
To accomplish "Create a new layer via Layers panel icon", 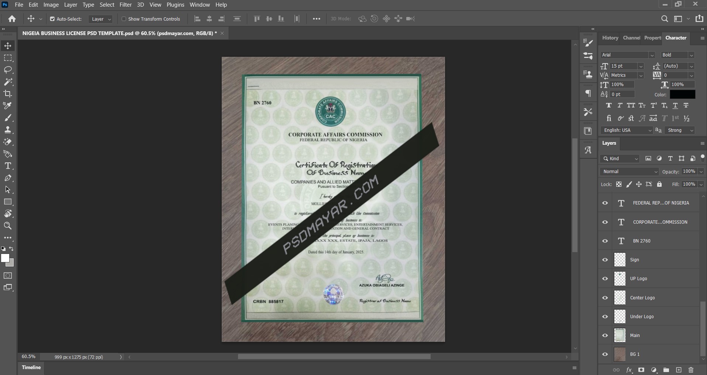I will tap(679, 370).
